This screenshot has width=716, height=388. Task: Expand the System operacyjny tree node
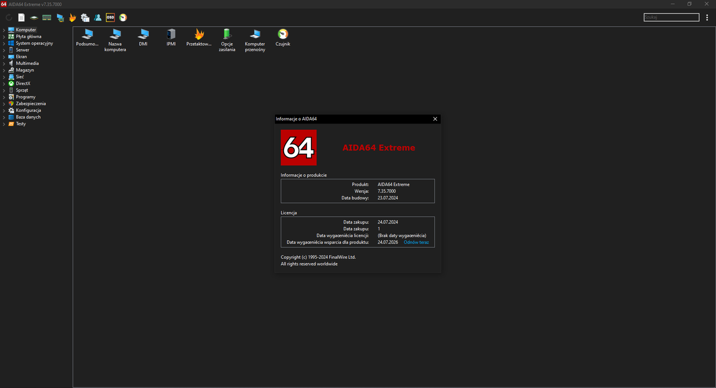point(4,43)
